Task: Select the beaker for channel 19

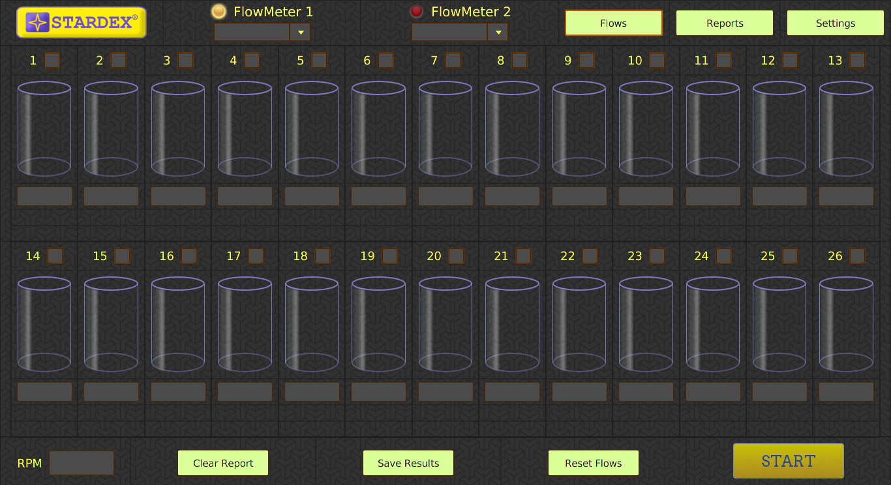Action: [x=378, y=324]
